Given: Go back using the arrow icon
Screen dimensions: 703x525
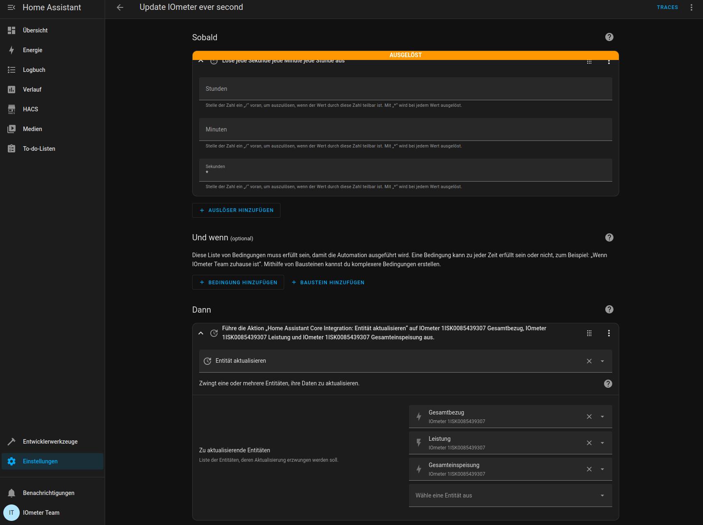Looking at the screenshot, I should point(120,7).
